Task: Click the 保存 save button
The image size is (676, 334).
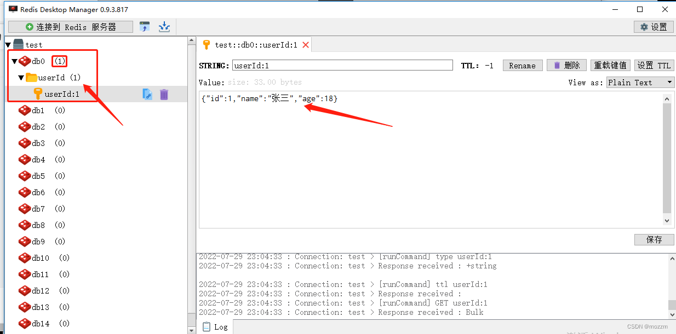Action: [x=654, y=239]
